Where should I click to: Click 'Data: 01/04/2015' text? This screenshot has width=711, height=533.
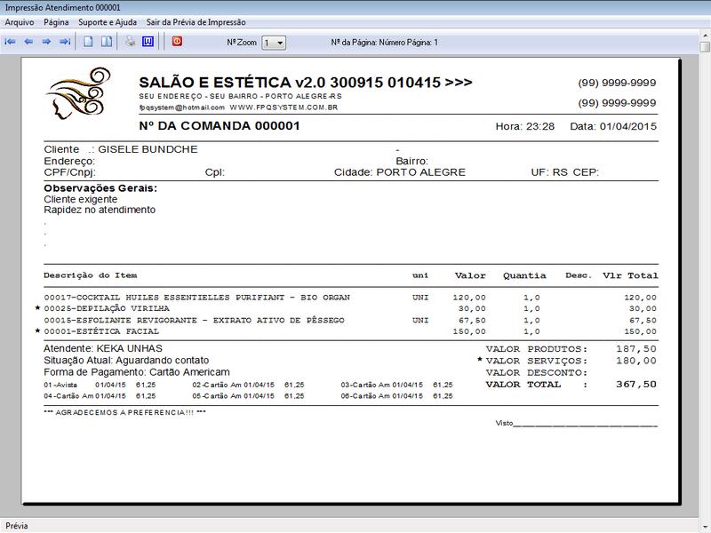coord(613,126)
